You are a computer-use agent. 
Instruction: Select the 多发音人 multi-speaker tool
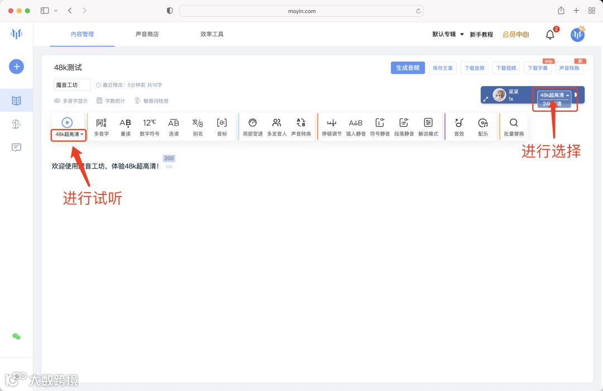click(x=277, y=126)
